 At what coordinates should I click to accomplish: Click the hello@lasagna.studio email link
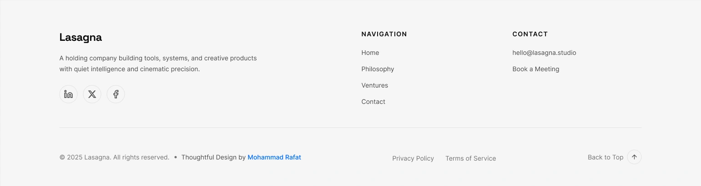tap(544, 53)
